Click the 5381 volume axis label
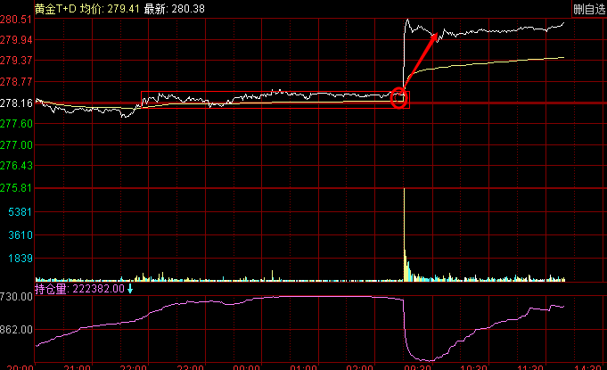 tap(20, 213)
